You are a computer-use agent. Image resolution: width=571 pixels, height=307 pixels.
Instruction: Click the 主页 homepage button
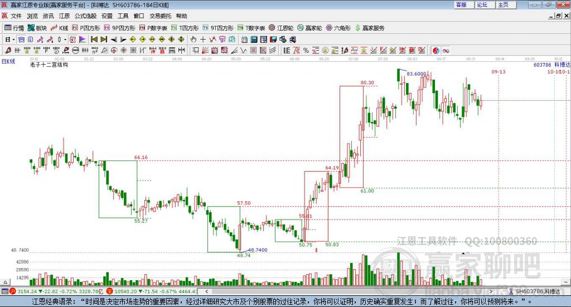coord(506,4)
